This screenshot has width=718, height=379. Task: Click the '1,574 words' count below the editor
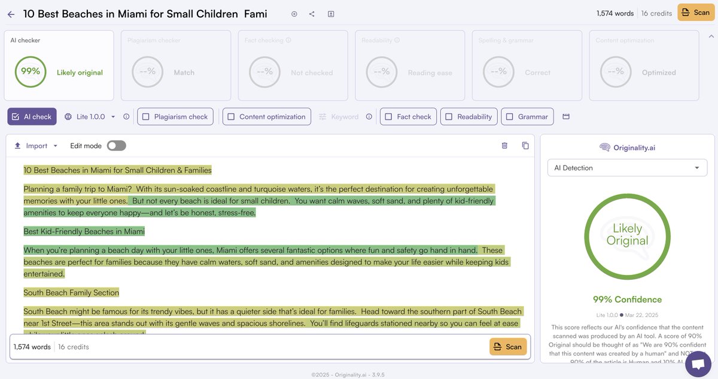tap(32, 347)
